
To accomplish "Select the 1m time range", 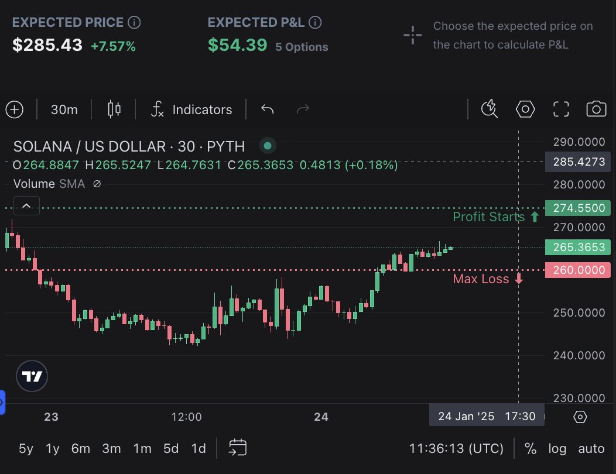I will tap(142, 449).
